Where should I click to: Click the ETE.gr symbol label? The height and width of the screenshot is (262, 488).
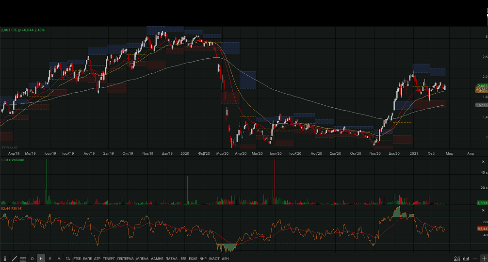click(22, 30)
